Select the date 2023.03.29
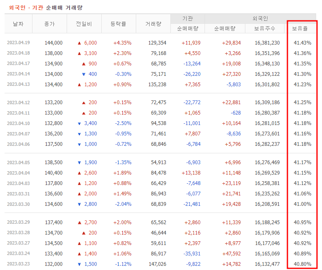The height and width of the screenshot is (270, 322). tap(18, 222)
